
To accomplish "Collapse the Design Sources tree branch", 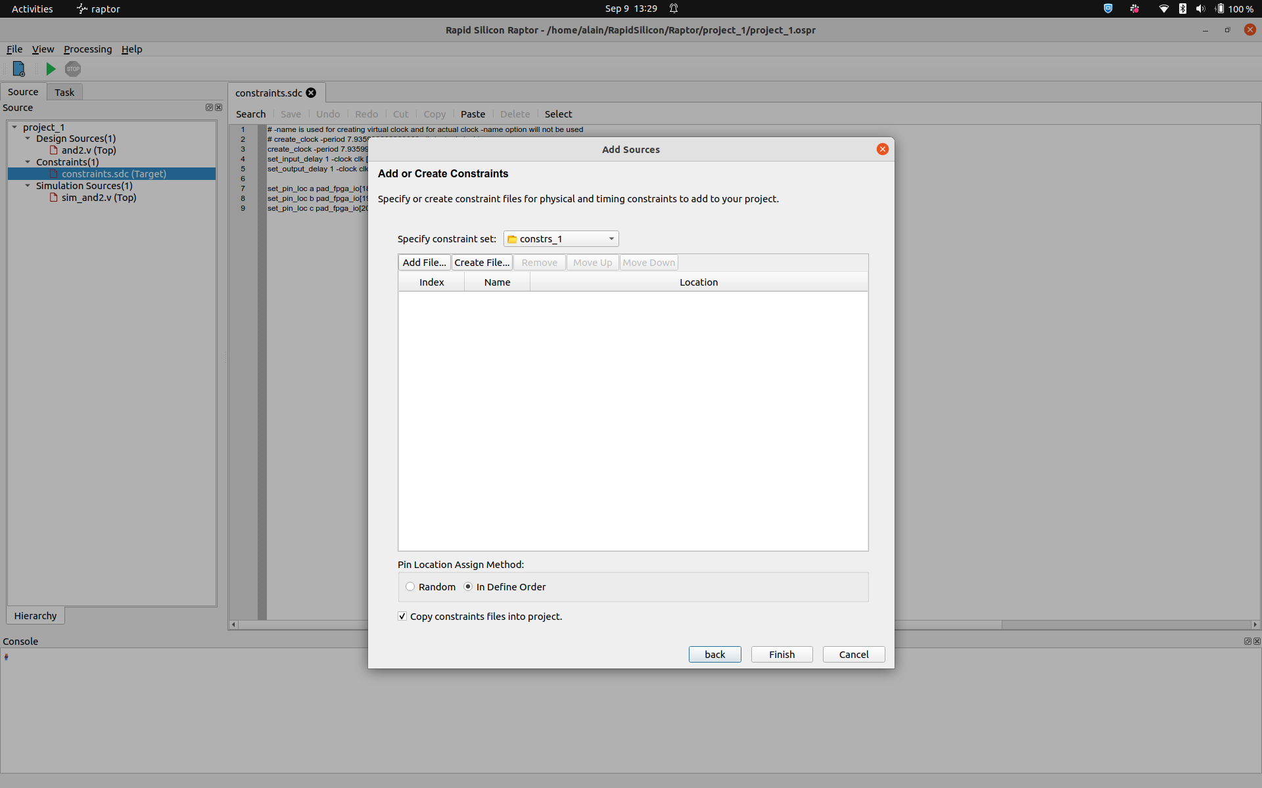I will (x=28, y=139).
